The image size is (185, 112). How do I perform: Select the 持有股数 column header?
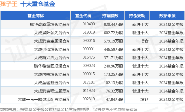(x=110, y=16)
